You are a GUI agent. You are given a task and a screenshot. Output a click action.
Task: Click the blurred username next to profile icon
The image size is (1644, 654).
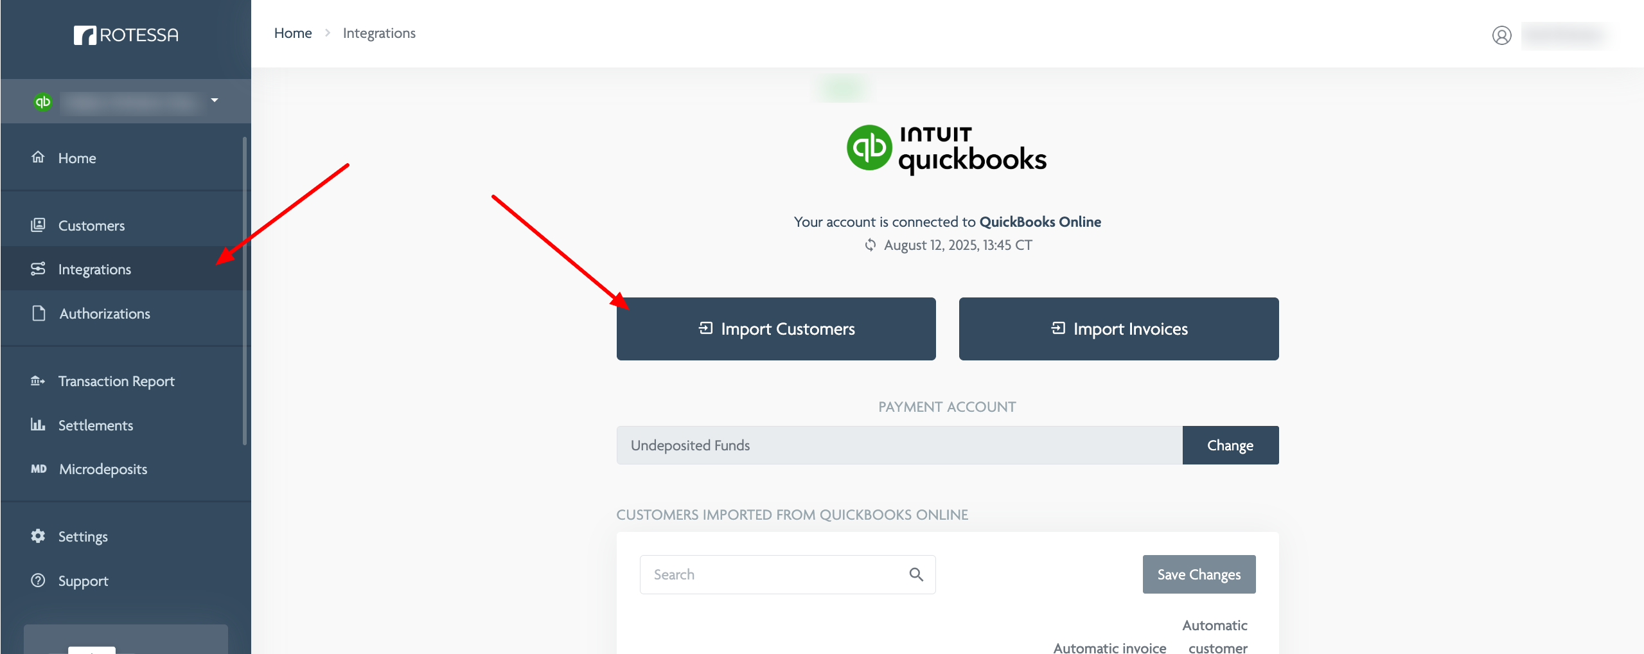pyautogui.click(x=1565, y=35)
